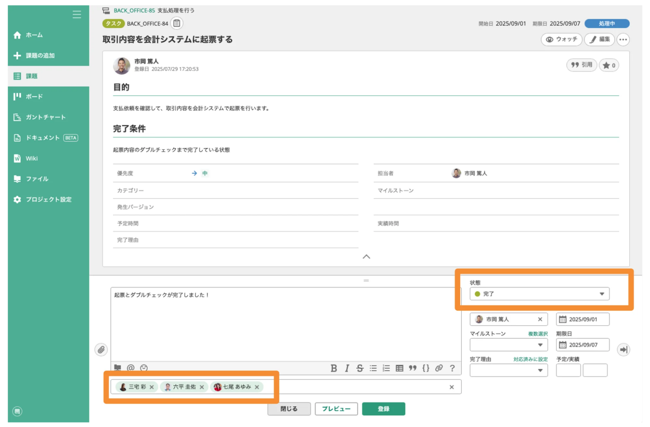Apply italic formatting
This screenshot has height=427, width=650.
click(x=347, y=368)
